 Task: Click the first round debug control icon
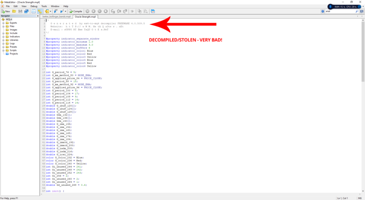click(x=87, y=11)
